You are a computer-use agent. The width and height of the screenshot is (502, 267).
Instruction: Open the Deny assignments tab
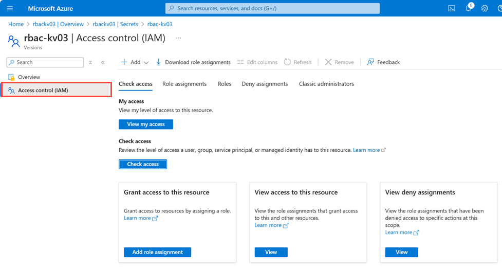[265, 84]
